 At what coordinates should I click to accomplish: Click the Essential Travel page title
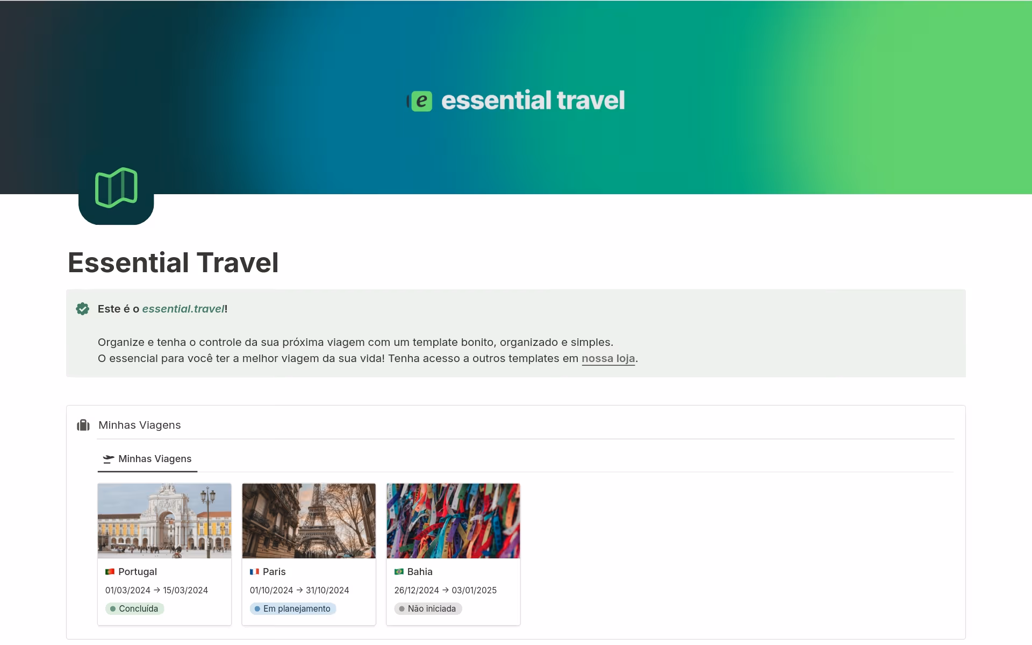[173, 263]
